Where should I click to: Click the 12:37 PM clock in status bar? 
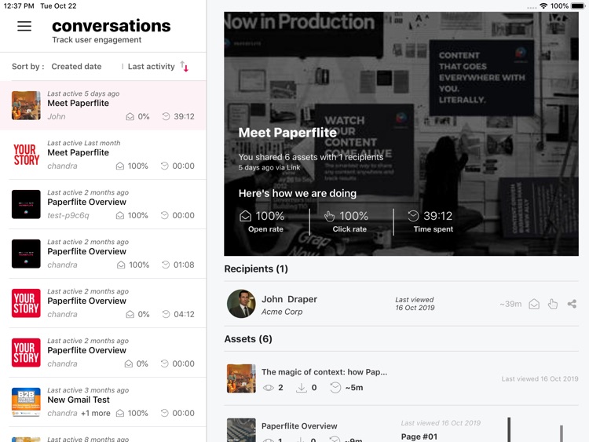click(19, 6)
